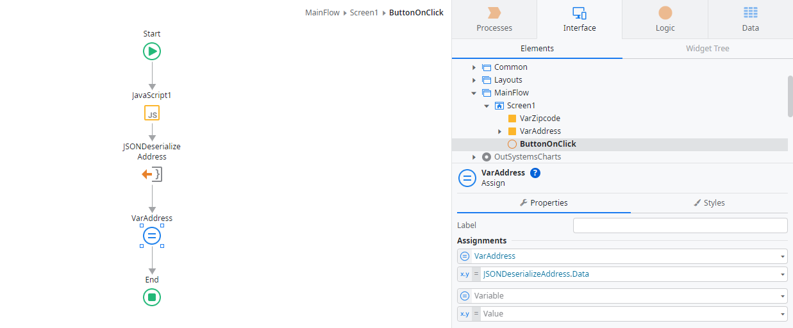Expand the Common folder
The height and width of the screenshot is (328, 793).
(474, 67)
